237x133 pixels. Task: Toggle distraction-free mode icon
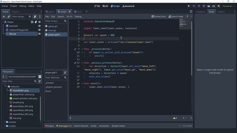[191, 11]
